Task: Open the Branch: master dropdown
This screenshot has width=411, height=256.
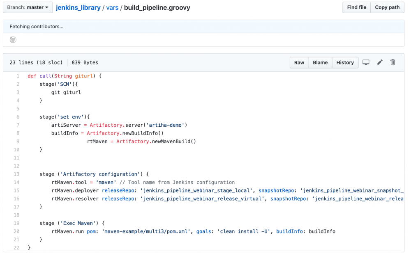Action: tap(28, 7)
